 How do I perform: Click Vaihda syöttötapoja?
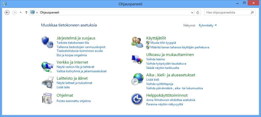point(160,84)
